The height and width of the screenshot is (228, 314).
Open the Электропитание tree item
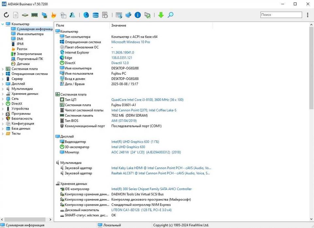(x=29, y=54)
